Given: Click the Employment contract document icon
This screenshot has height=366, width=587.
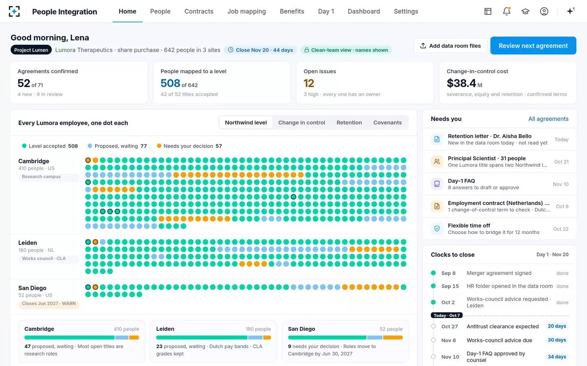Looking at the screenshot, I should [437, 207].
